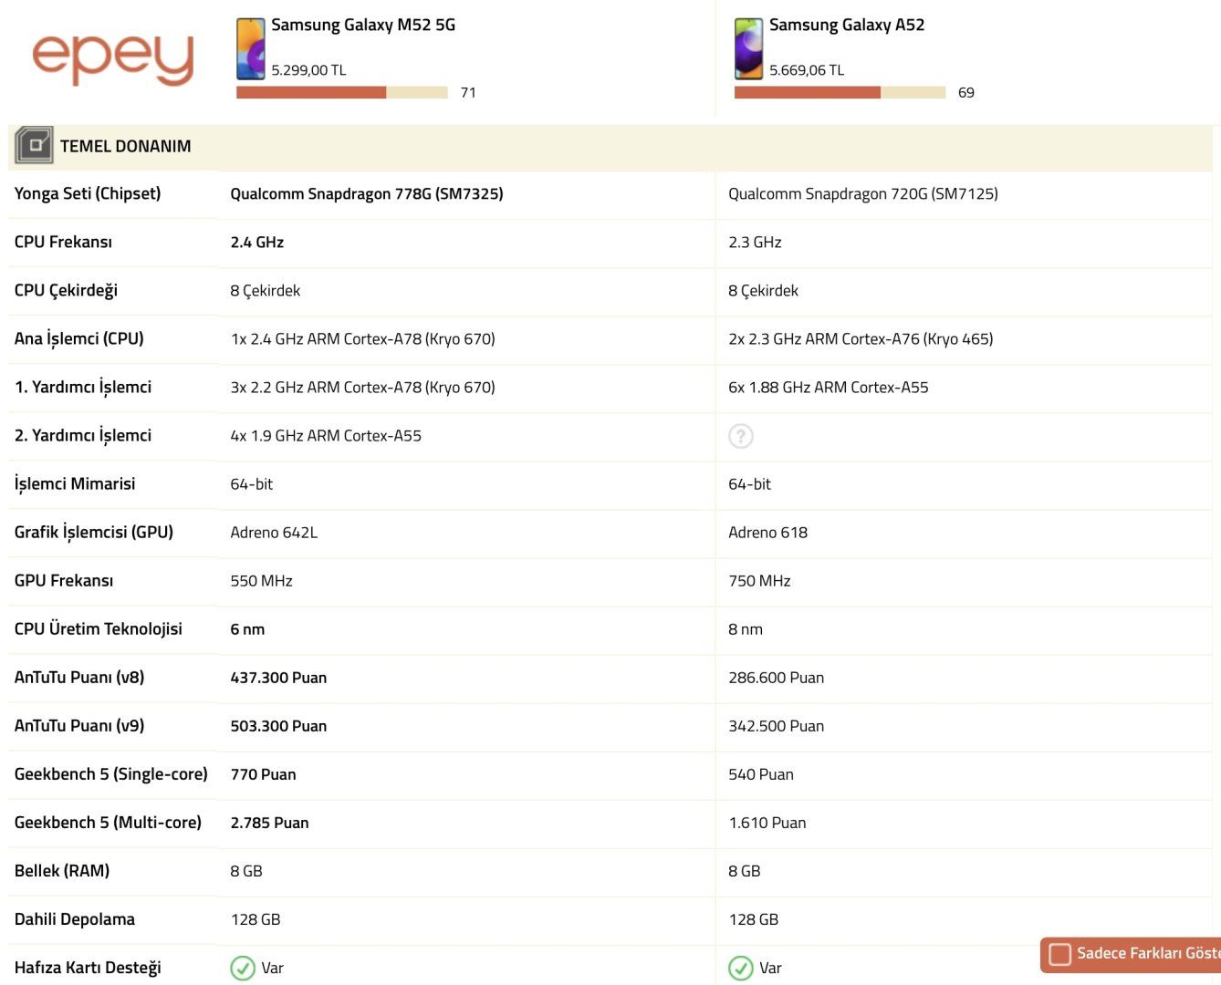Screen dimensions: 1221x985
Task: Click the Galaxy M52 5G score bar
Action: 342,92
